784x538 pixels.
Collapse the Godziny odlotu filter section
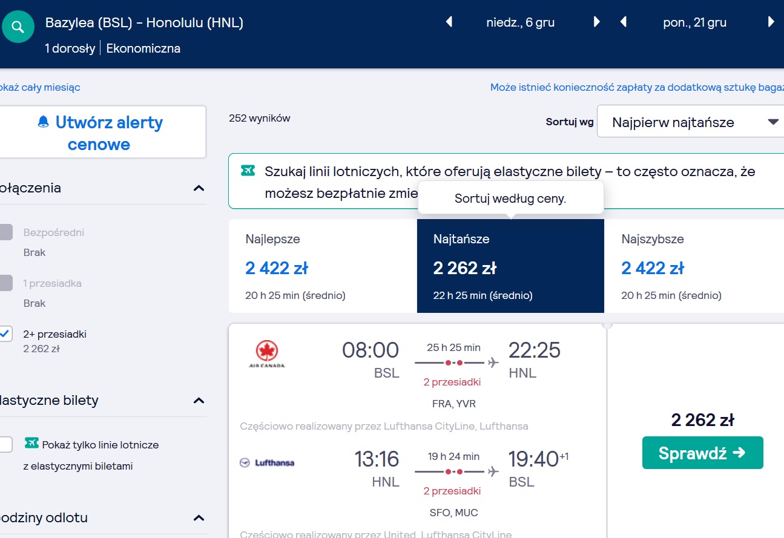coord(199,518)
